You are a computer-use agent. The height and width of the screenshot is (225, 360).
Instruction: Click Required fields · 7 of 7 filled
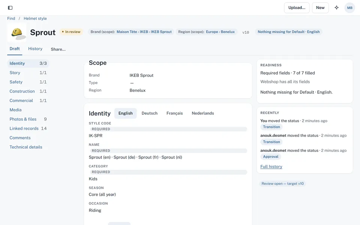(x=288, y=73)
